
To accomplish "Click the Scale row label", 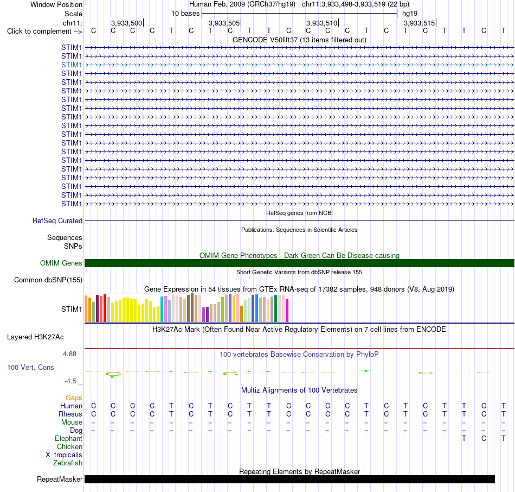I will 73,14.
